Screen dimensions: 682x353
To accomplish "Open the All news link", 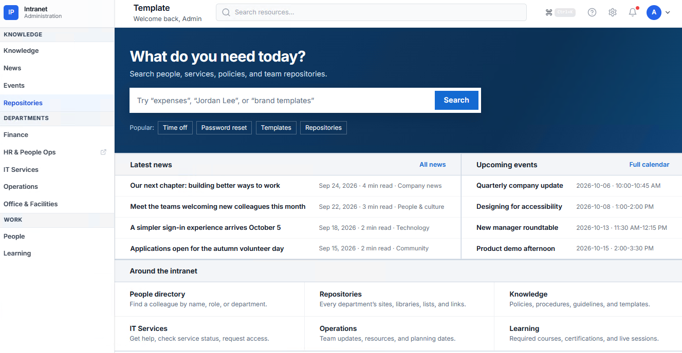I will coord(433,165).
